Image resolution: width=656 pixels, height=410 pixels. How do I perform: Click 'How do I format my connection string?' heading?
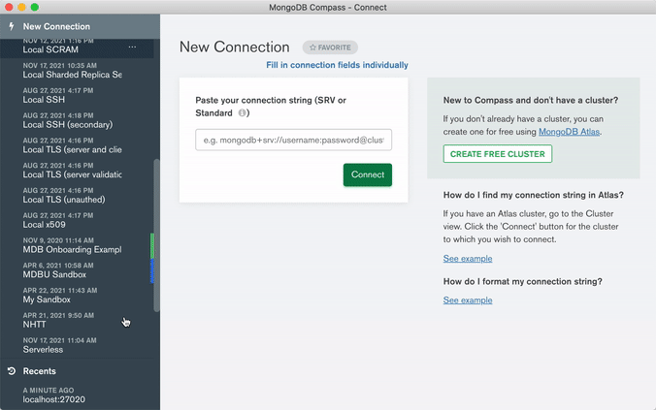pos(522,282)
